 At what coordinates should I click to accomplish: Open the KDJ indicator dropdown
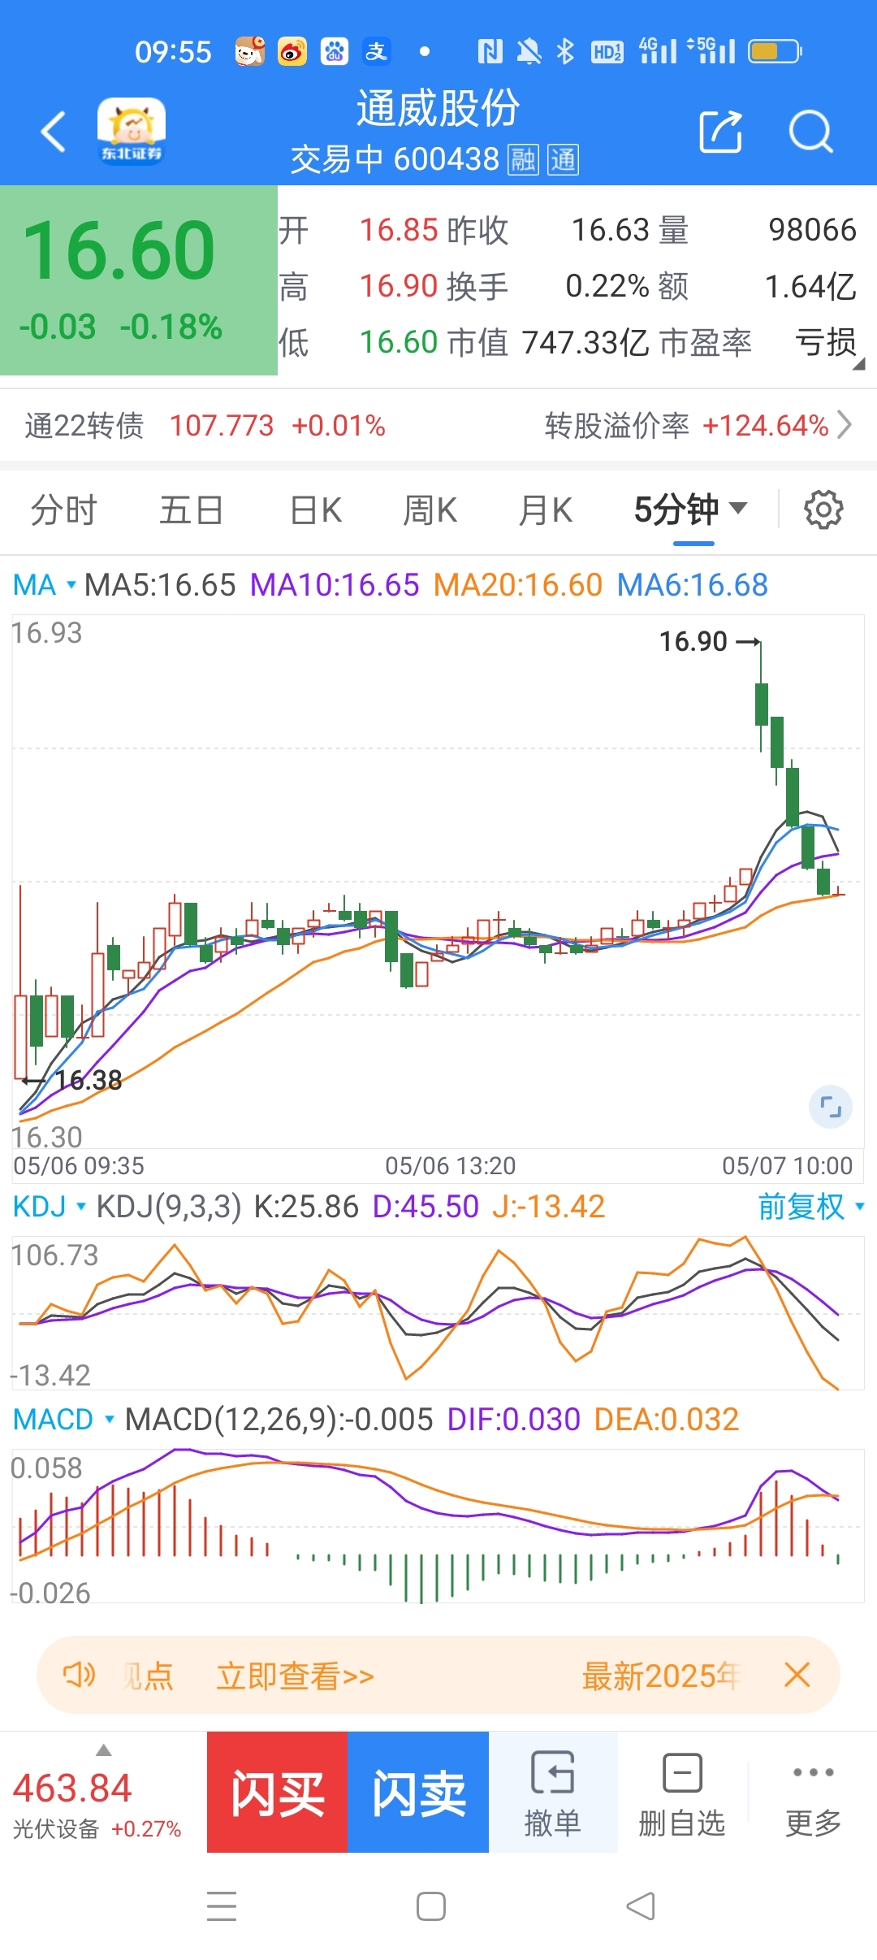click(50, 1207)
